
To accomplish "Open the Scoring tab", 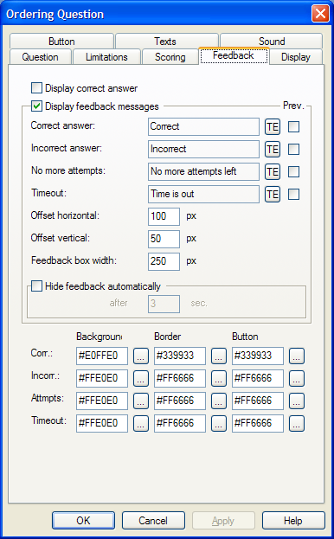I will pos(170,57).
